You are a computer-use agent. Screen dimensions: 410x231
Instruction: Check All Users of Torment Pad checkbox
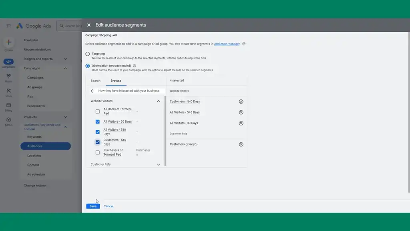[98, 111]
